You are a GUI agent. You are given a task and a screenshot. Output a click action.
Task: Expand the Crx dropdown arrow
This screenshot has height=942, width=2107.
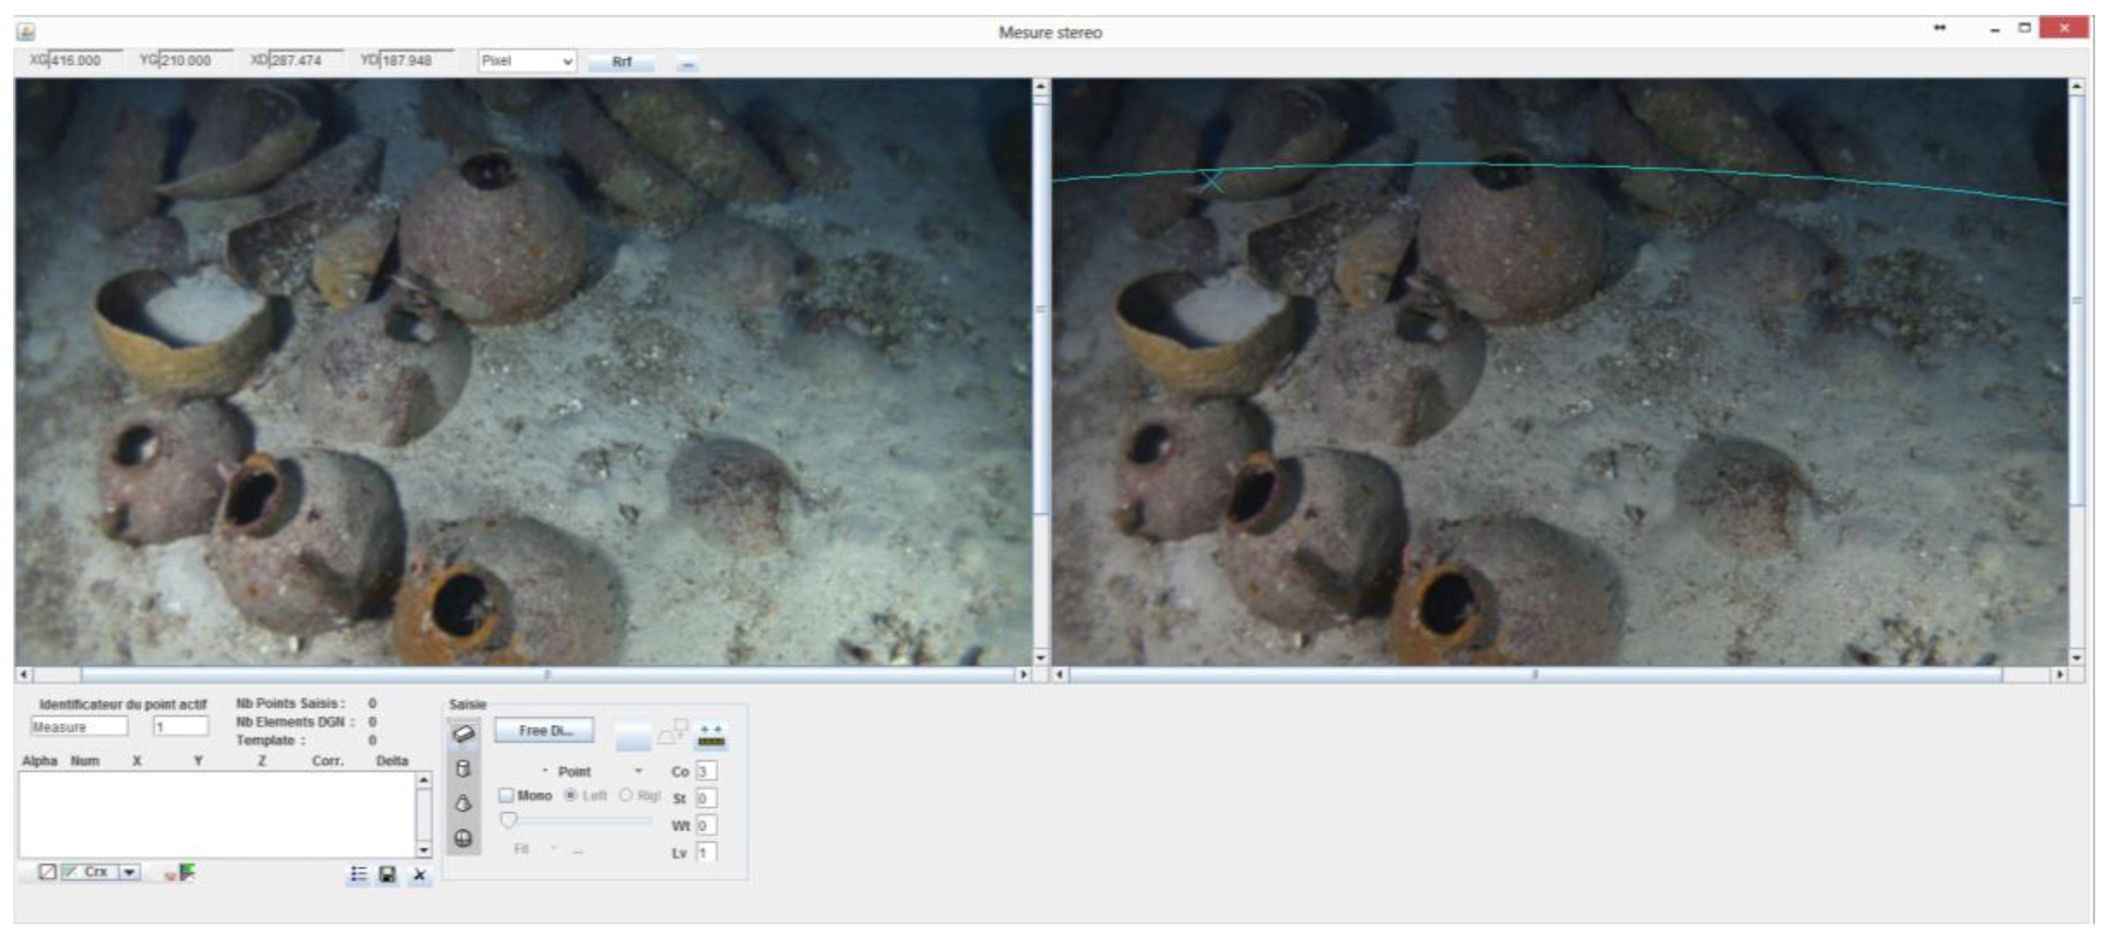click(x=130, y=872)
